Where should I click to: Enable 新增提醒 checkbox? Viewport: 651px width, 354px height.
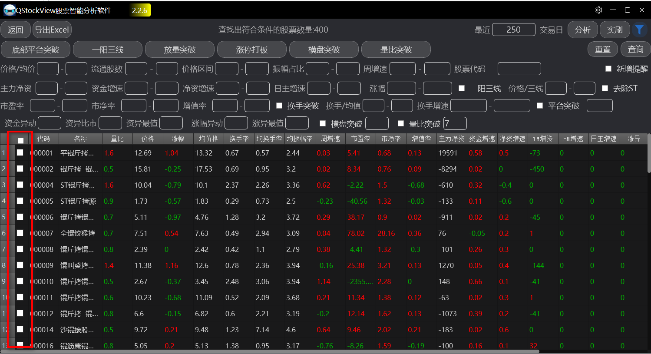tap(608, 69)
